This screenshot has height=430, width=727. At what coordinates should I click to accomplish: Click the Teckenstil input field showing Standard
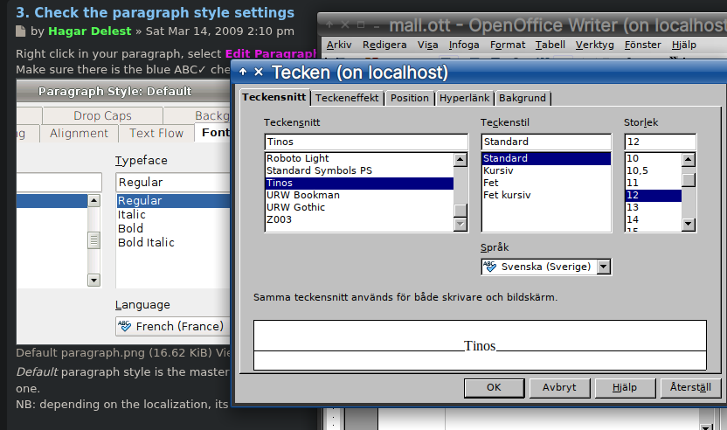pyautogui.click(x=546, y=142)
